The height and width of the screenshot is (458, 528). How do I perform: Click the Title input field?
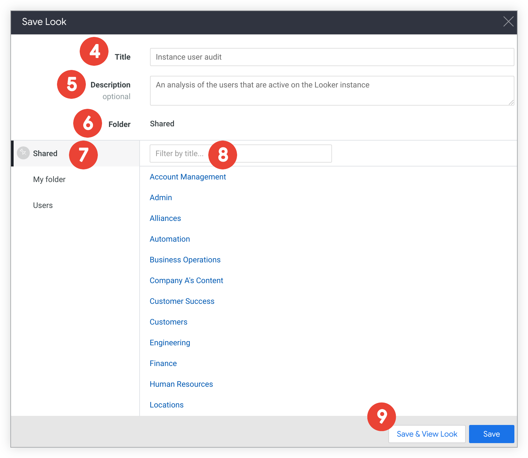click(332, 57)
